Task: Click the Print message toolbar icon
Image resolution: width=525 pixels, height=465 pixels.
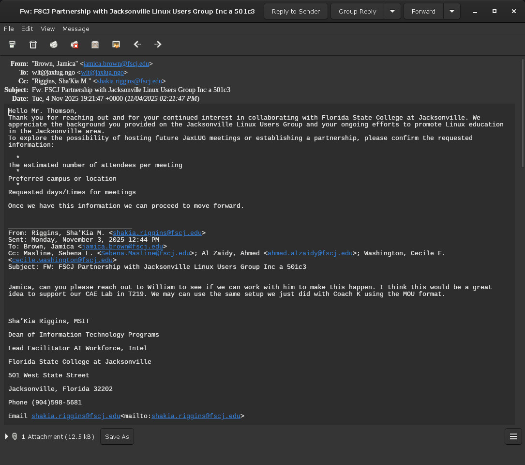Action: [x=12, y=45]
